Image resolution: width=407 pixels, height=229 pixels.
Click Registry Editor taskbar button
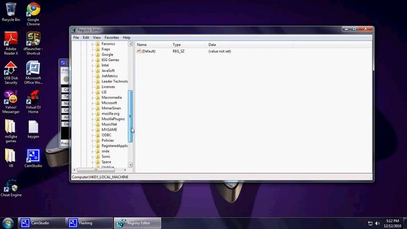click(137, 223)
